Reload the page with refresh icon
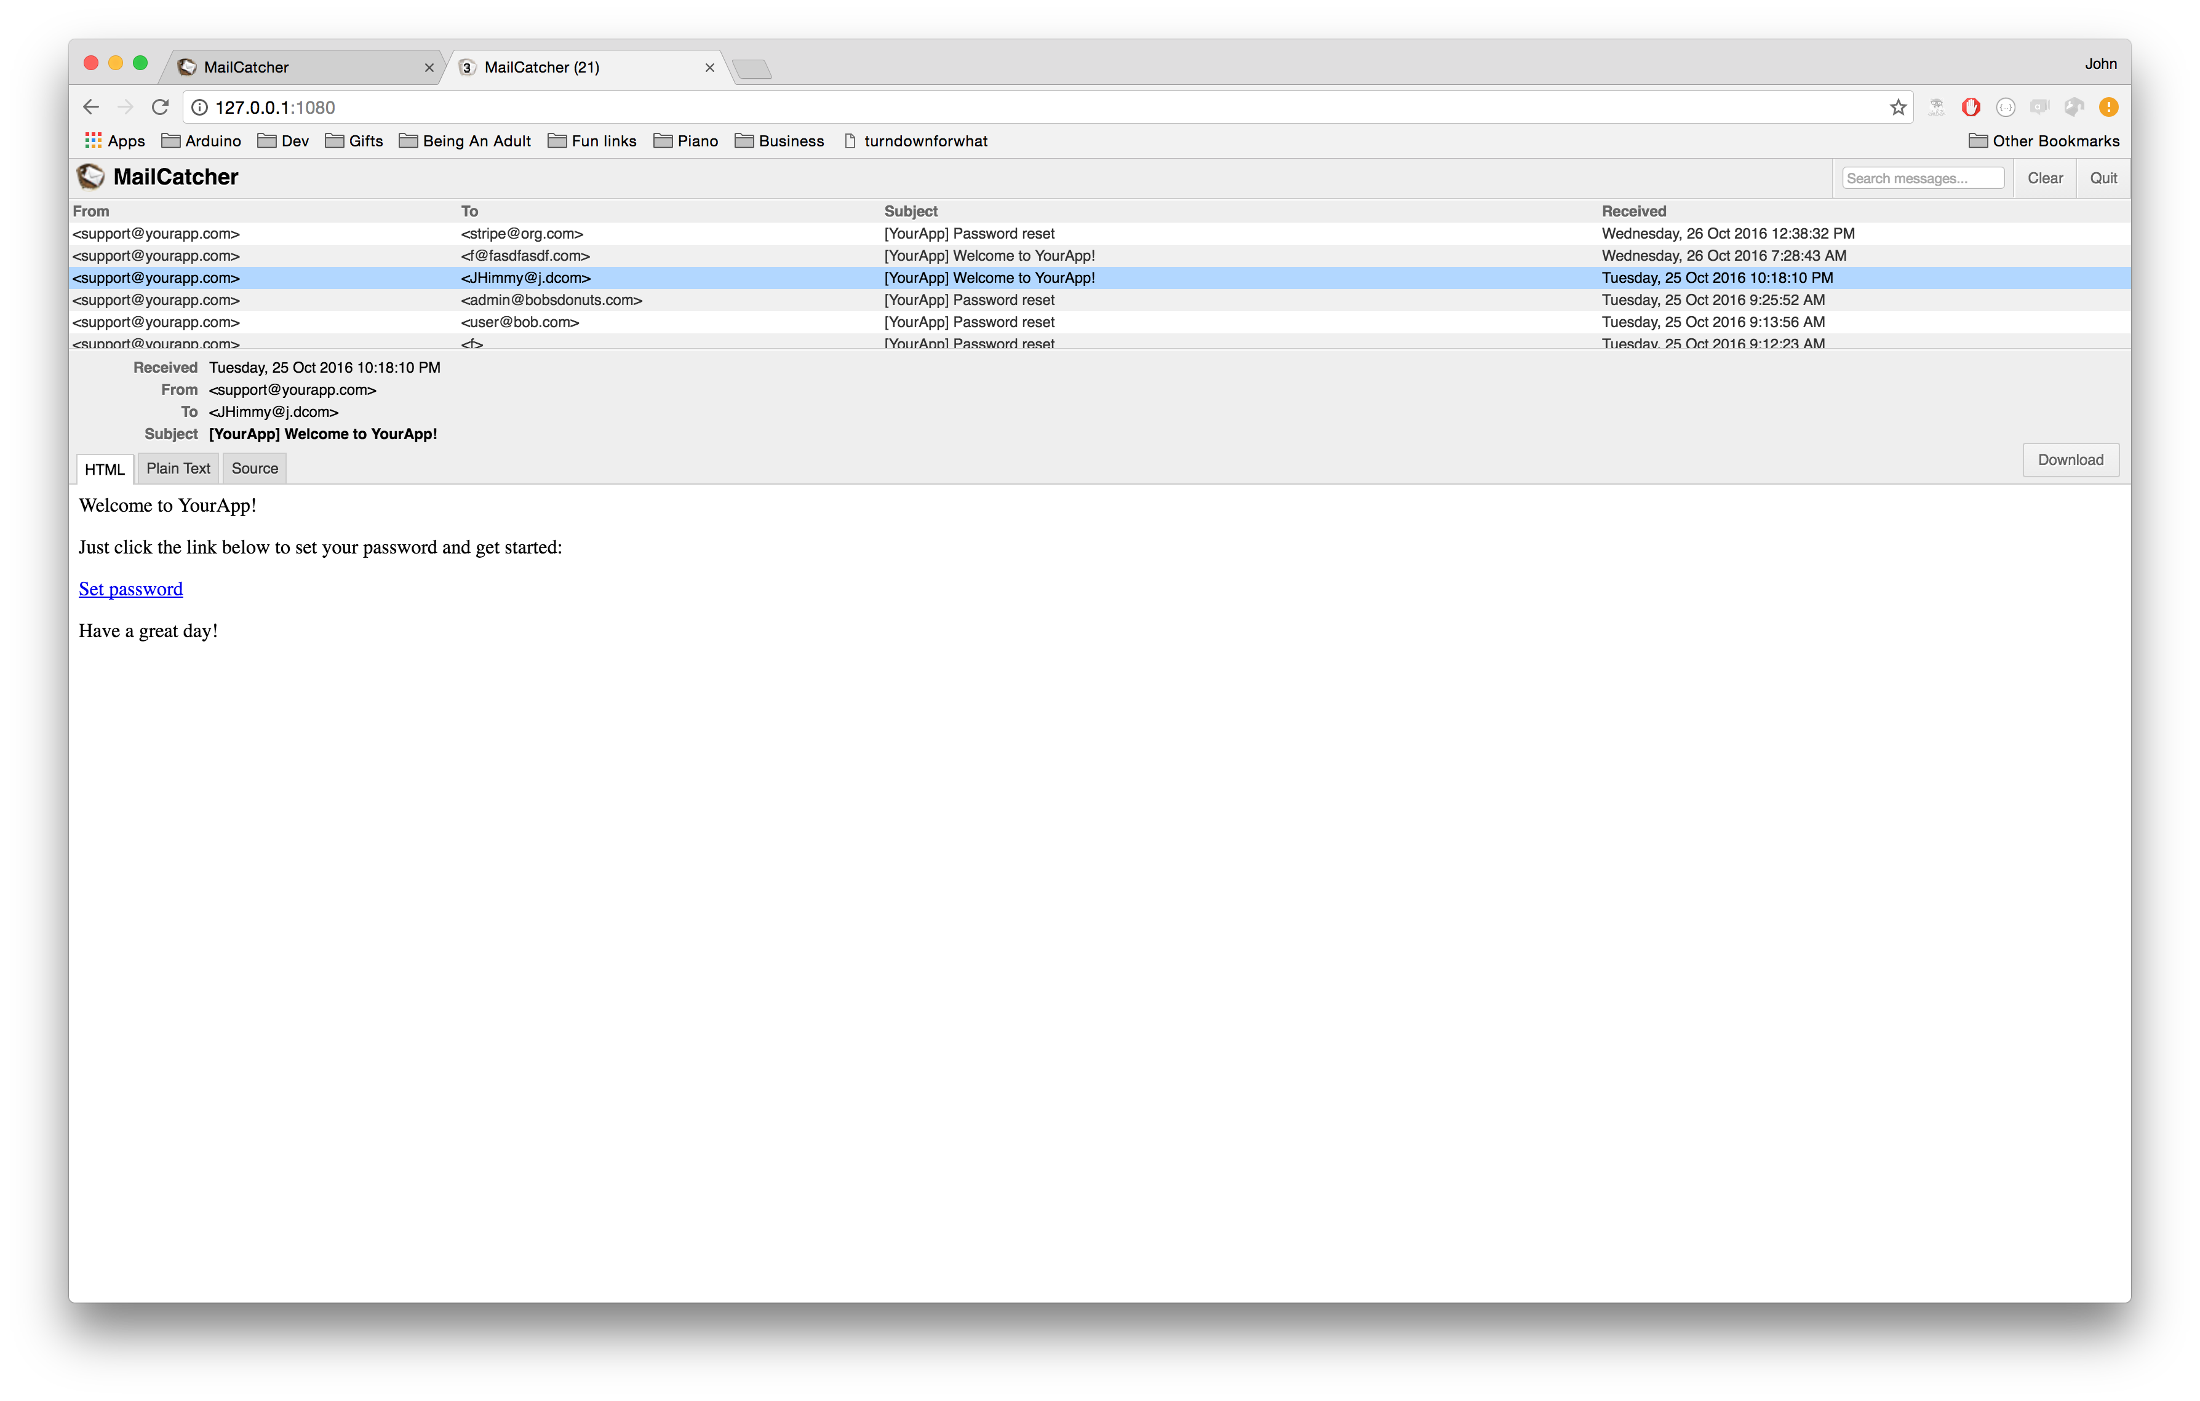This screenshot has width=2200, height=1401. tap(160, 107)
